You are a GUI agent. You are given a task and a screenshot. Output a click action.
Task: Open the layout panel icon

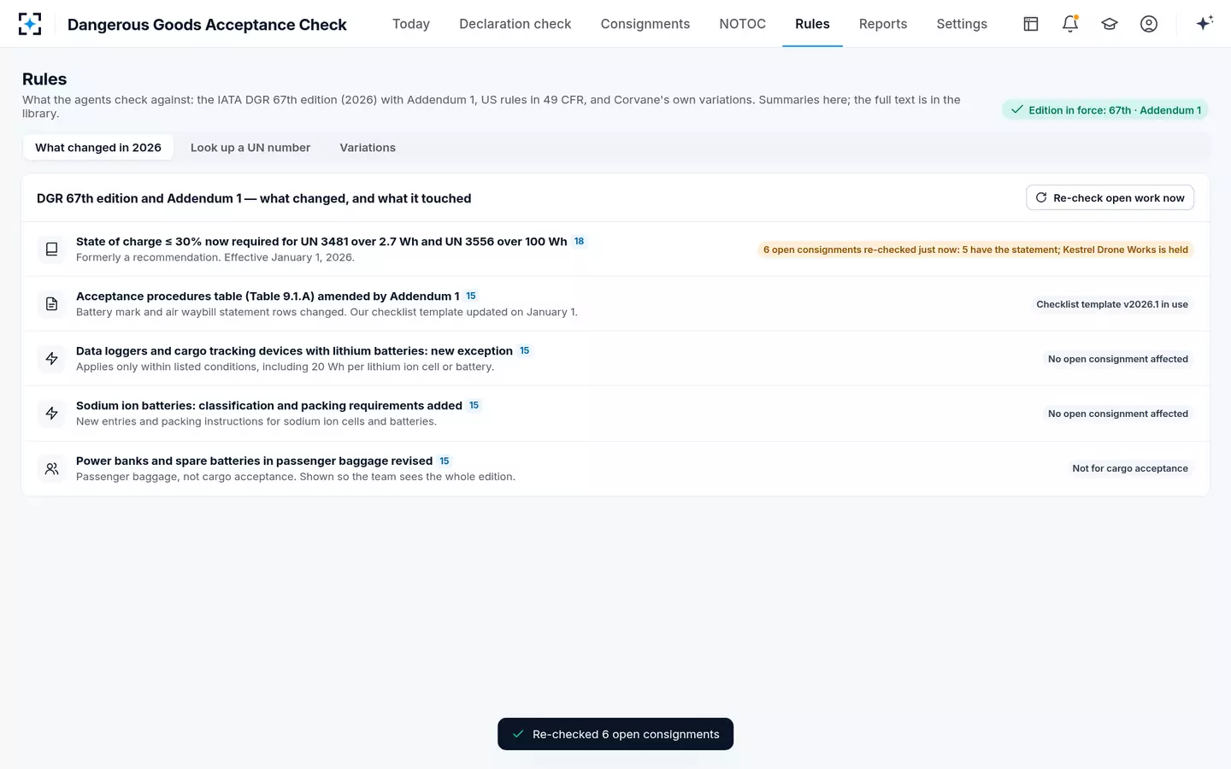tap(1031, 24)
